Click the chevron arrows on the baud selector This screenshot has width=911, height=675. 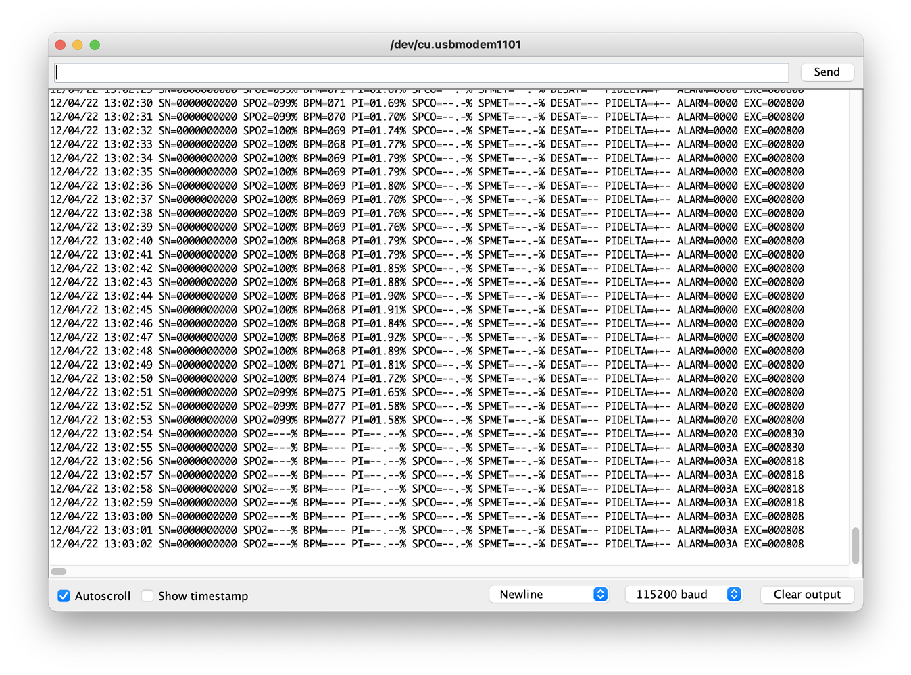(x=733, y=594)
